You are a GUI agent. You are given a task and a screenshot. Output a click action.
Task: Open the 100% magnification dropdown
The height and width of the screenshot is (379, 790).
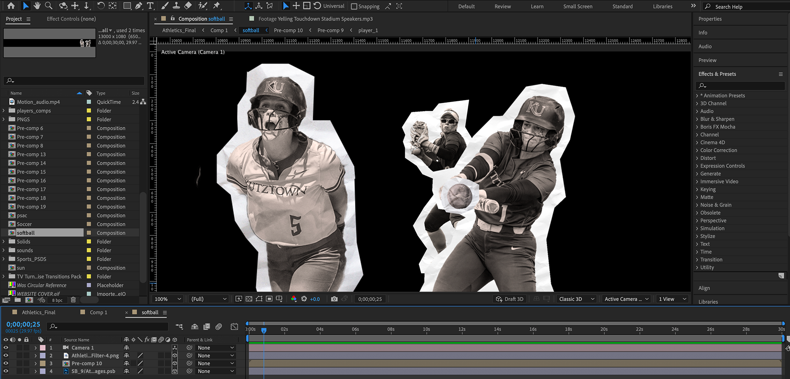[167, 299]
